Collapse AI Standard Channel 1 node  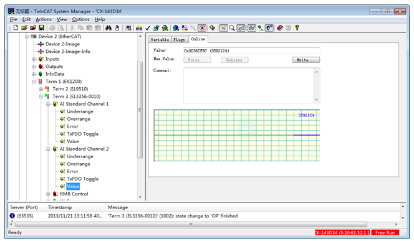pos(48,104)
